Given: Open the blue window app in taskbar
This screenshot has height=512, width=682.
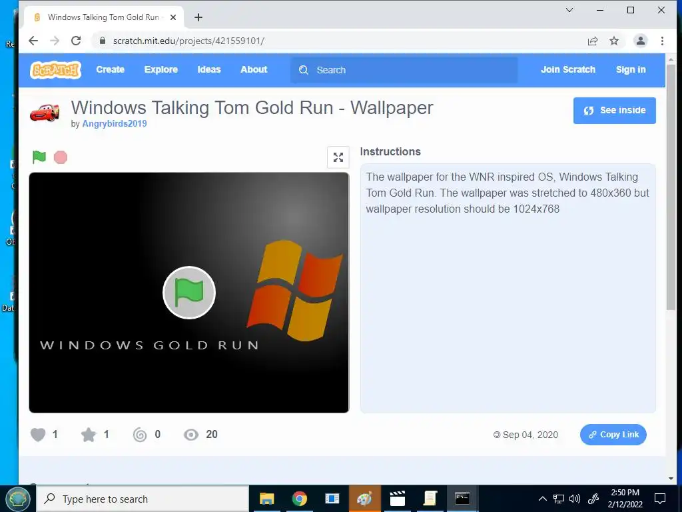Looking at the screenshot, I should [x=332, y=499].
